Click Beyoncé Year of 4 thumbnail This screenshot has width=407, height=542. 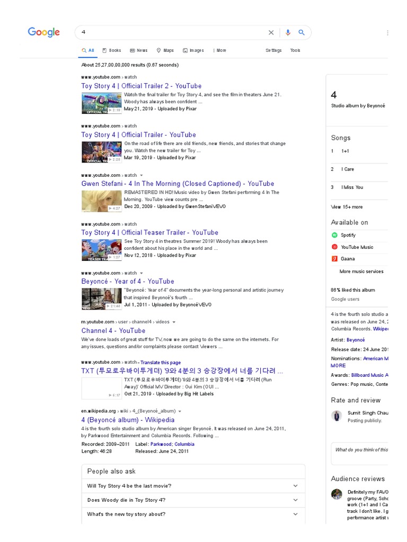pyautogui.click(x=101, y=299)
